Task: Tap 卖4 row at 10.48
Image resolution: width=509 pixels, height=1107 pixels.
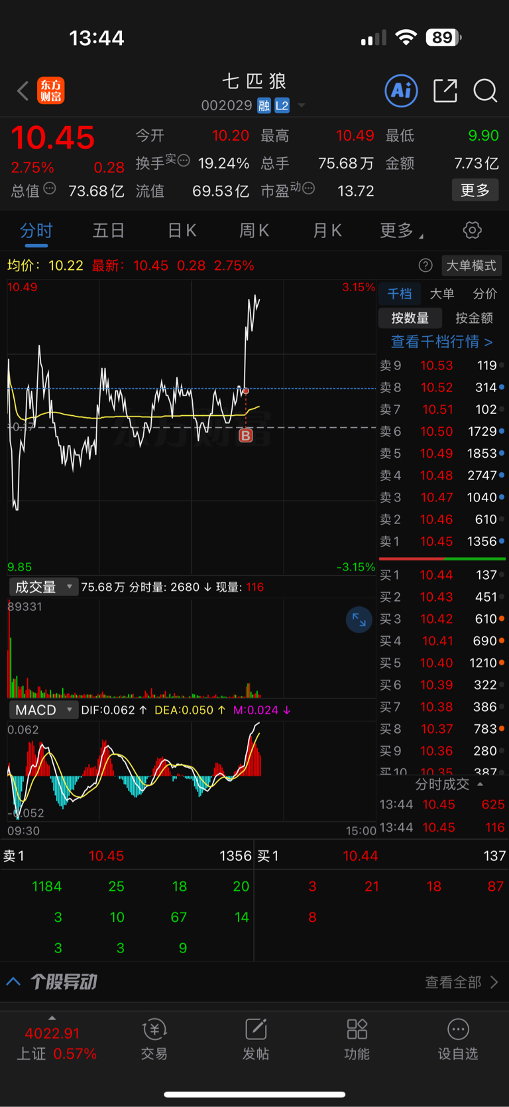Action: coord(442,475)
